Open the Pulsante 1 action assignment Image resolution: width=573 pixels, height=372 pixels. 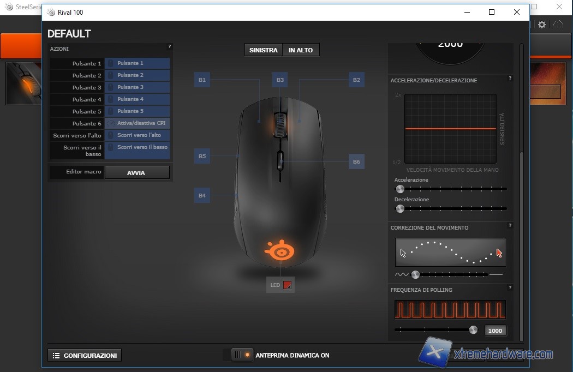(137, 63)
